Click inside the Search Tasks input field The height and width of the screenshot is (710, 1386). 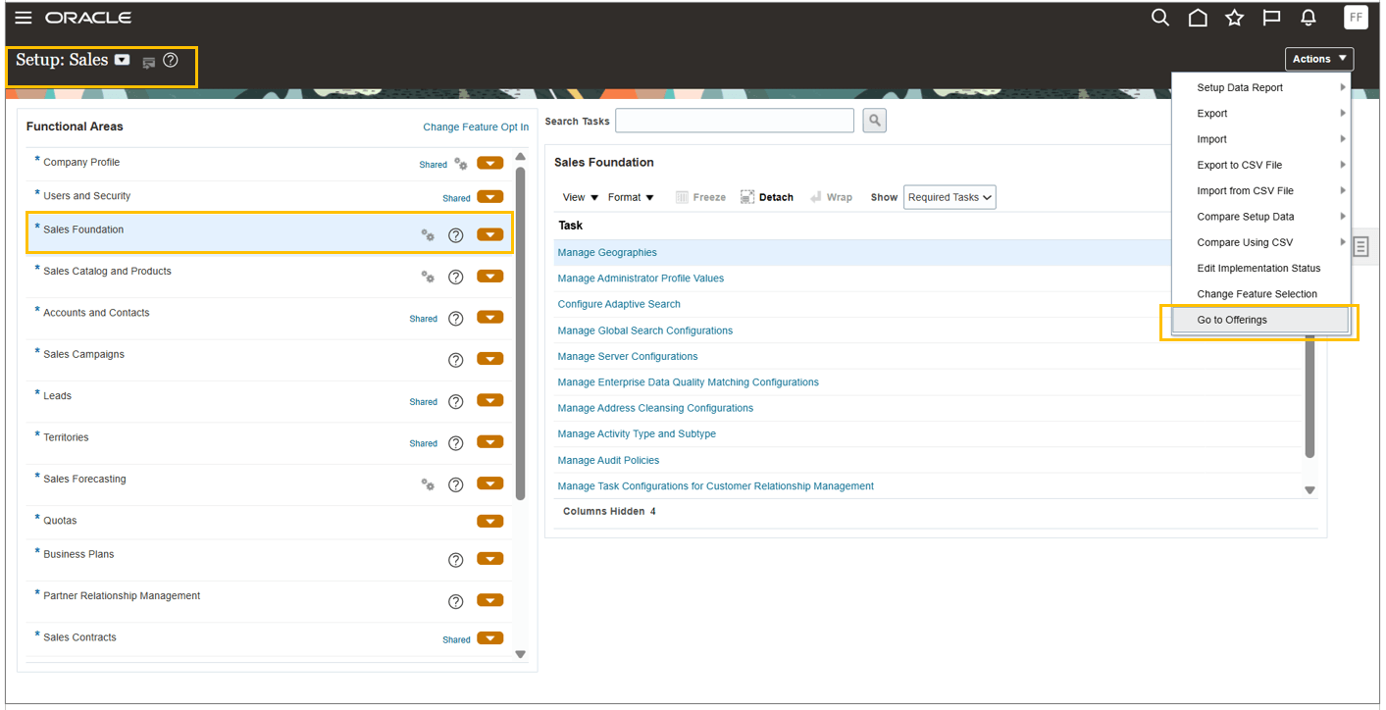734,120
